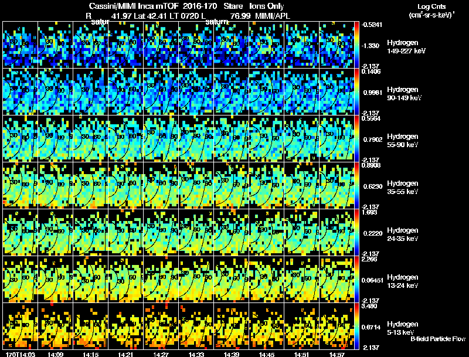The image size is (469, 357).
Task: Click the '170T14:03' time axis label
Action: coord(21,354)
